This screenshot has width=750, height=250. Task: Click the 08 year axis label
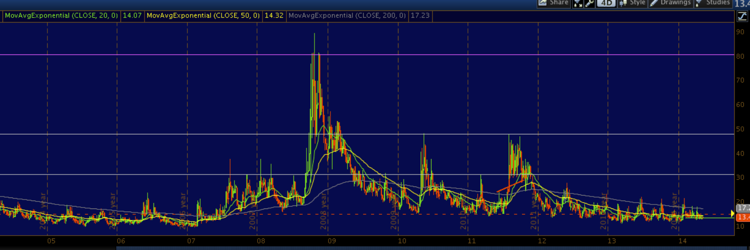[261, 241]
